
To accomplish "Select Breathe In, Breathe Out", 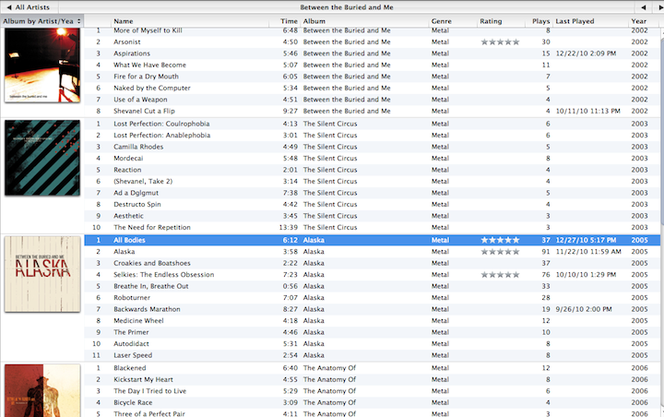I will pyautogui.click(x=150, y=286).
